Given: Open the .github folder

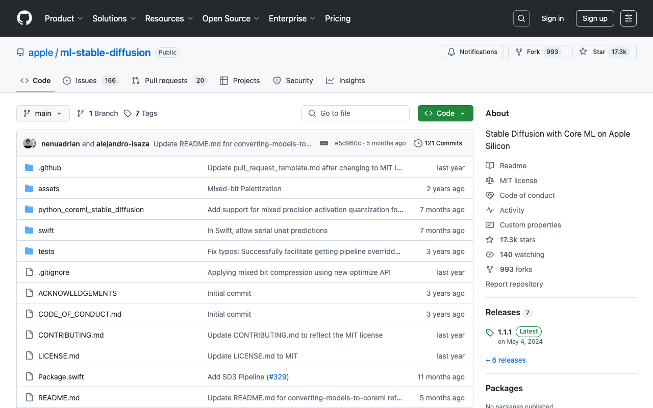Looking at the screenshot, I should point(49,168).
